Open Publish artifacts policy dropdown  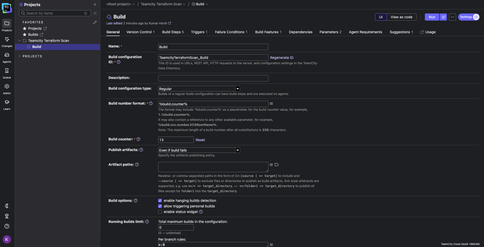[x=199, y=150]
